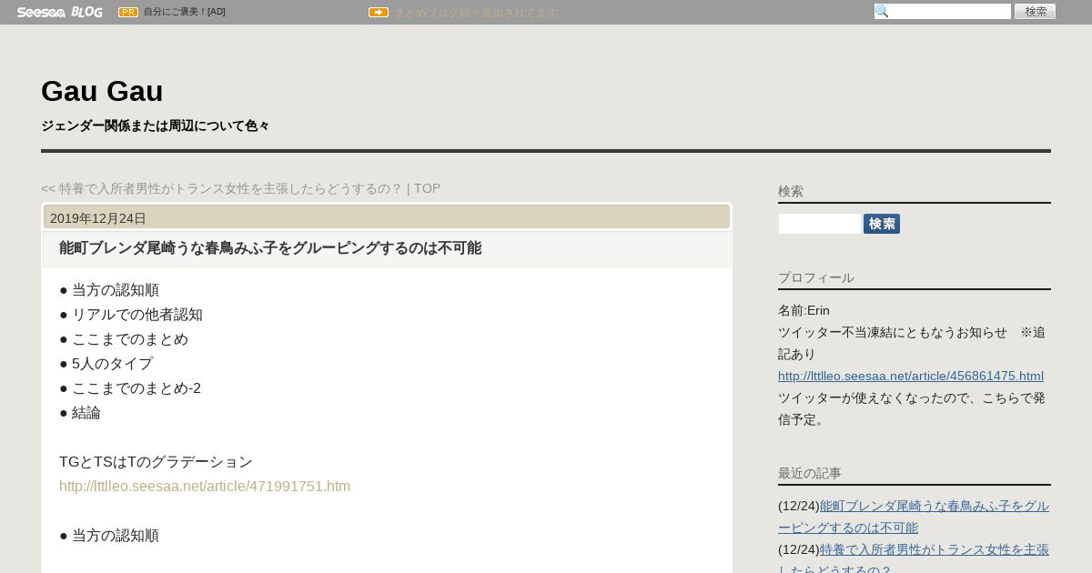Select the date text 2019年12月24日
This screenshot has width=1092, height=573.
click(98, 218)
